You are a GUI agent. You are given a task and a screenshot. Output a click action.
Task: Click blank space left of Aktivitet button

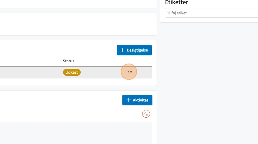point(61,100)
